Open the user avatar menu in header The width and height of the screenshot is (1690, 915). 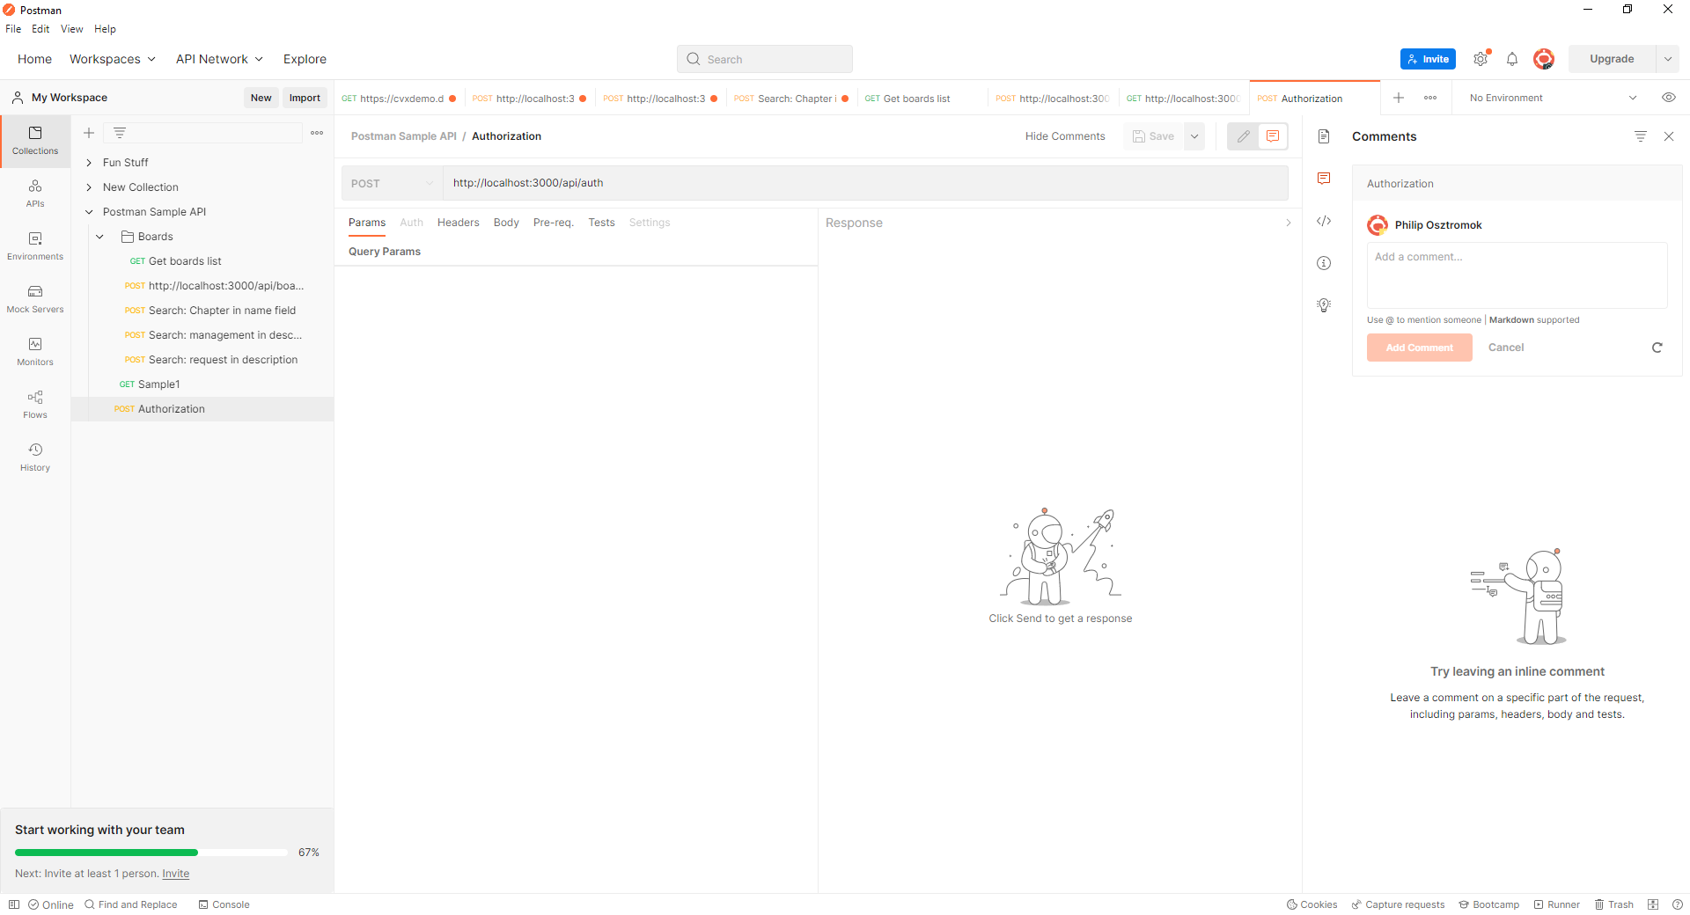1543,59
